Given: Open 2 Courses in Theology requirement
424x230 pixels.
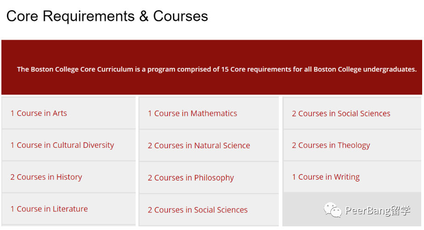Looking at the screenshot, I should click(x=331, y=145).
